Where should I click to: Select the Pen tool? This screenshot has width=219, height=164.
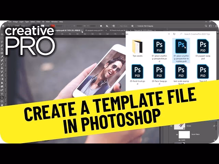pyautogui.click(x=2, y=90)
